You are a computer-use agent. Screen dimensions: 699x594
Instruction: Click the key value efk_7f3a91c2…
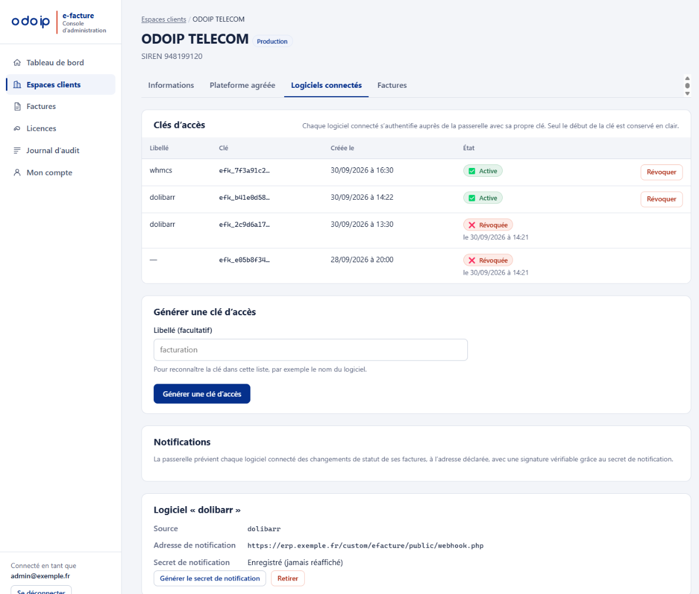tap(244, 171)
